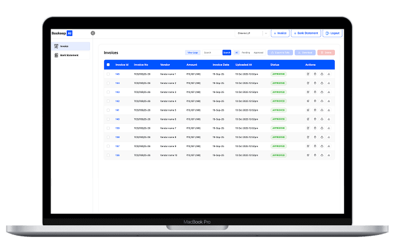
Task: Click 'Vendor name 5' cell
Action: click(168, 110)
